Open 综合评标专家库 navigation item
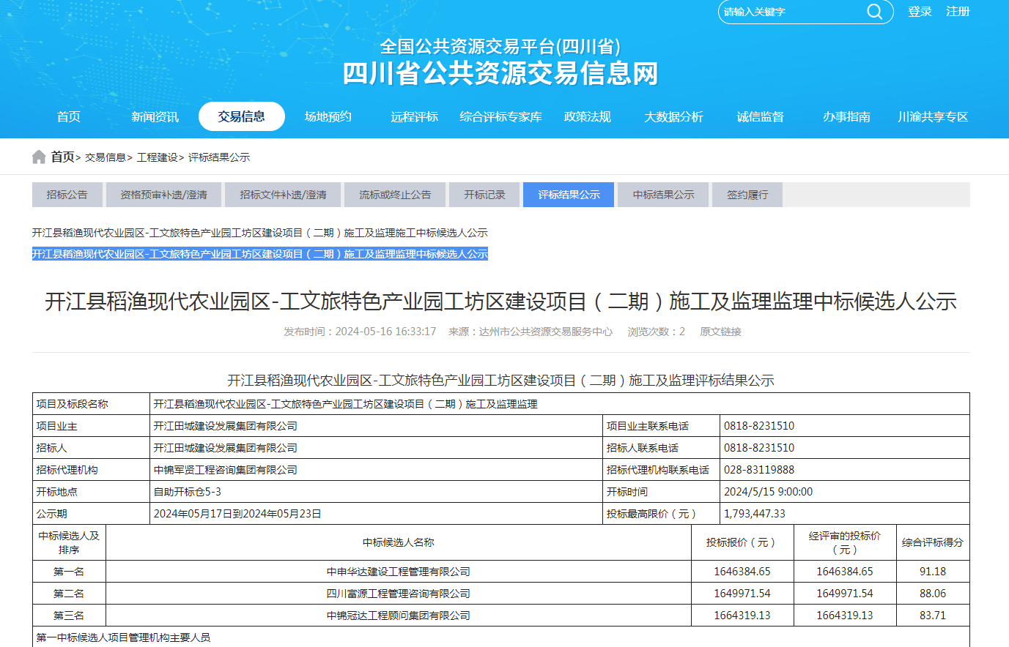The height and width of the screenshot is (647, 1009). [x=500, y=117]
